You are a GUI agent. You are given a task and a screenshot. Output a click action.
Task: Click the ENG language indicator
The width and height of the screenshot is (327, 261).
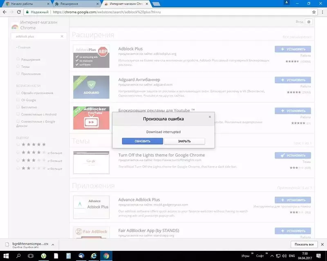(x=292, y=256)
